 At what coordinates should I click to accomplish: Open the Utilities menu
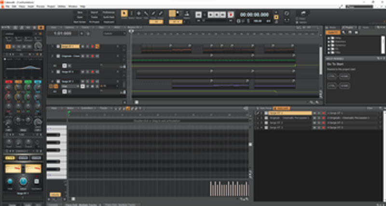tap(62, 6)
